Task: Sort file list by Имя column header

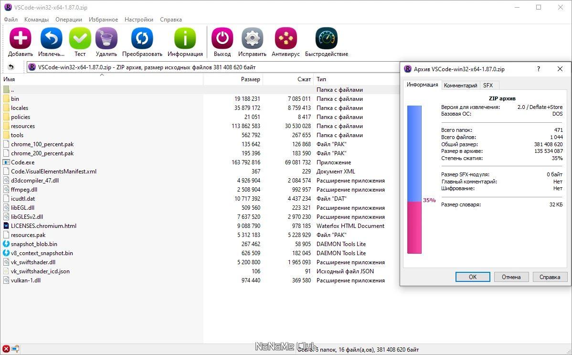Action: click(10, 79)
